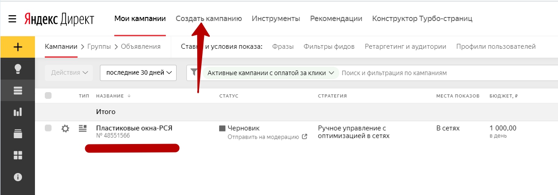Image resolution: width=558 pixels, height=195 pixels.
Task: Click the МЕСТА ПОКАЗОВ column header
Action: coord(458,96)
